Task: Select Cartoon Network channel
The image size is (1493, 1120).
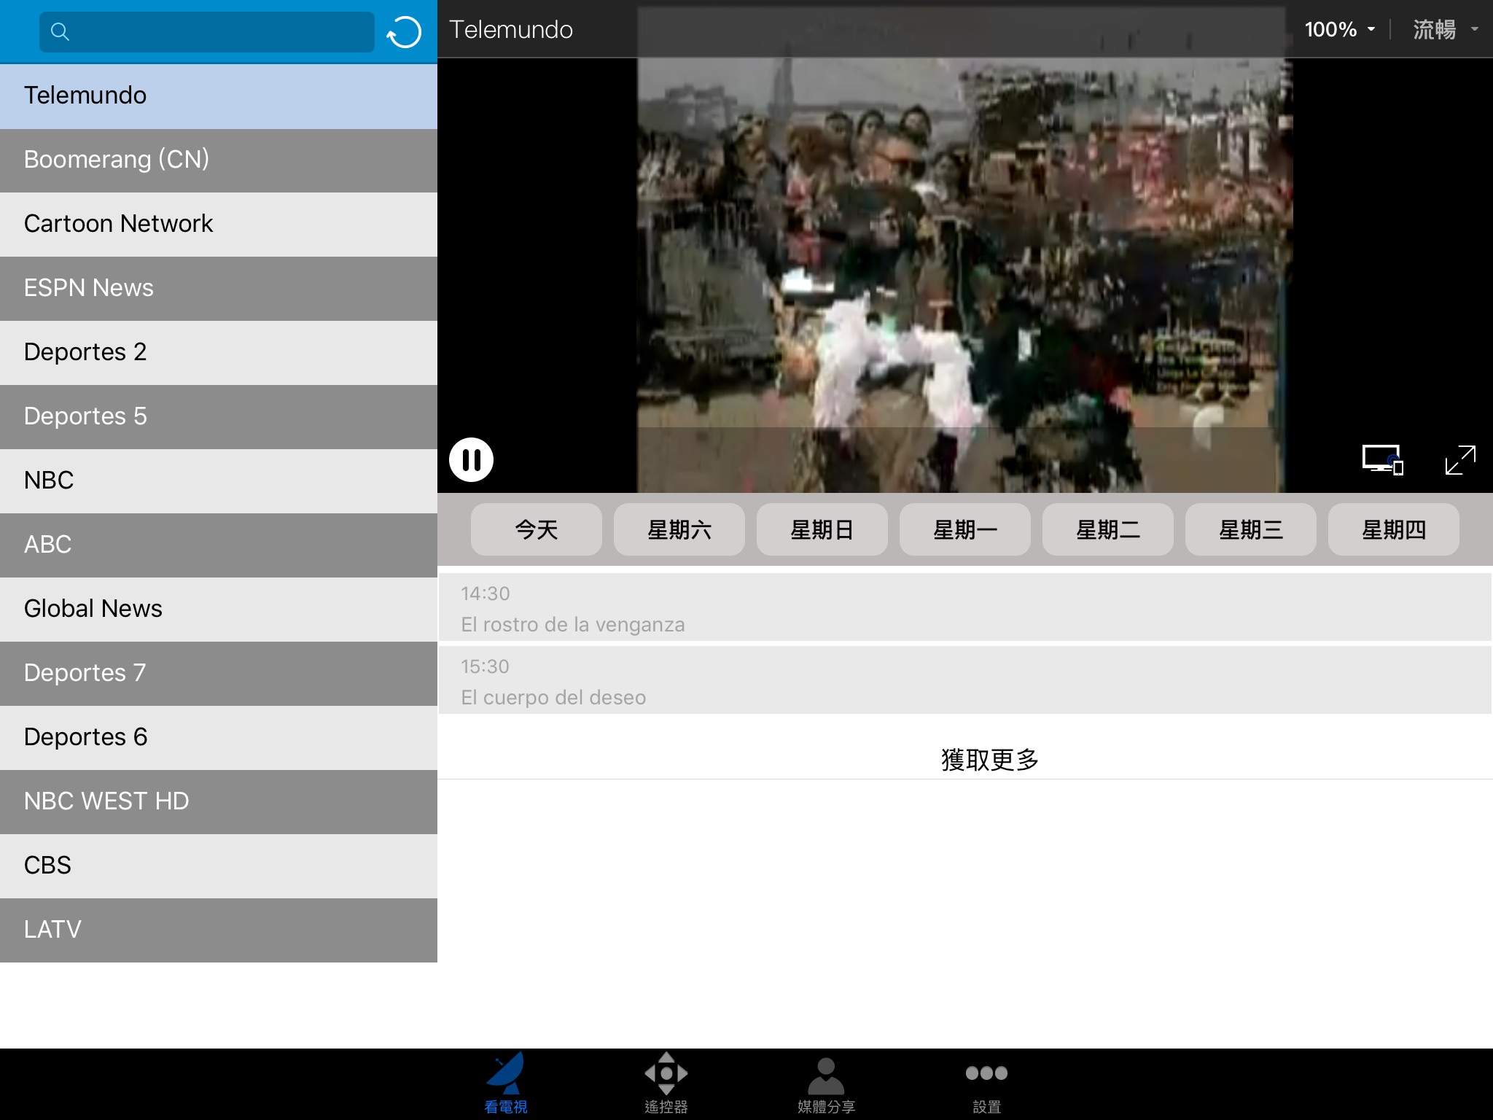Action: click(x=219, y=224)
